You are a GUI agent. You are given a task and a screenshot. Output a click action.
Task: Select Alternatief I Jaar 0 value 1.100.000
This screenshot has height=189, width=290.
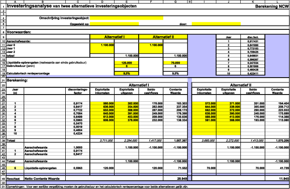pos(102,45)
